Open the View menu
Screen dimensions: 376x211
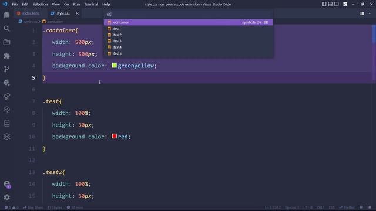pyautogui.click(x=56, y=4)
